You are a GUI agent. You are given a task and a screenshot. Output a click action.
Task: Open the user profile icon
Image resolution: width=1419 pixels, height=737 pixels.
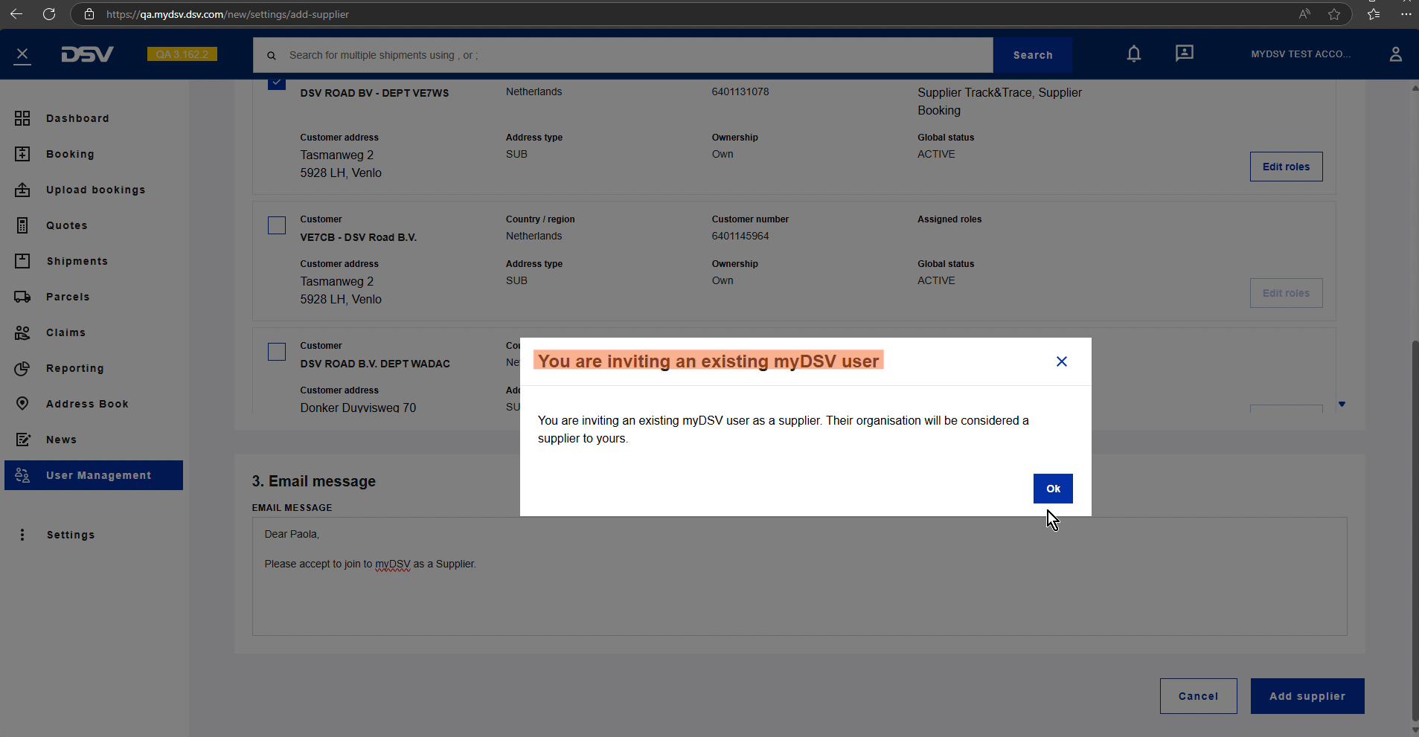[x=1395, y=54]
